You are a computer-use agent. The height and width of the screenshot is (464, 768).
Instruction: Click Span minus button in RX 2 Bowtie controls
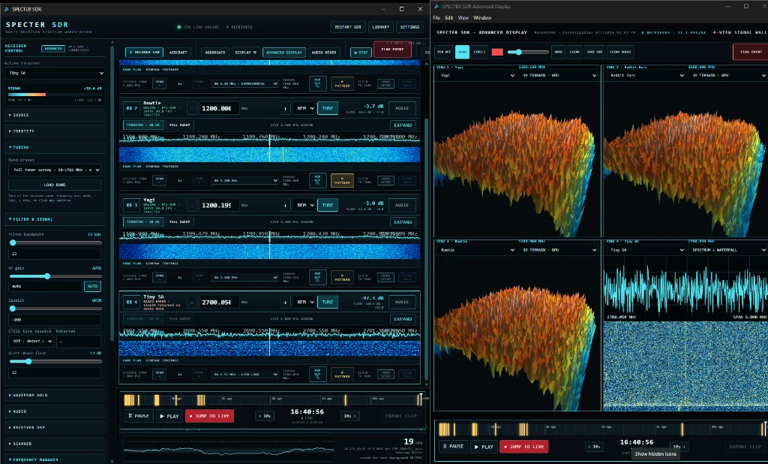click(x=159, y=180)
